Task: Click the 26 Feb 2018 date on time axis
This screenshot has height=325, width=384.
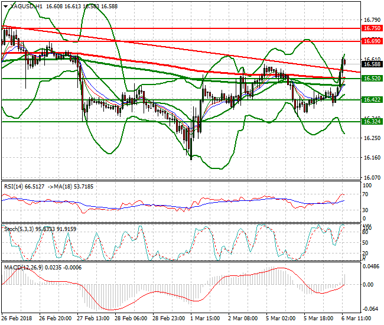Action: coord(16,318)
